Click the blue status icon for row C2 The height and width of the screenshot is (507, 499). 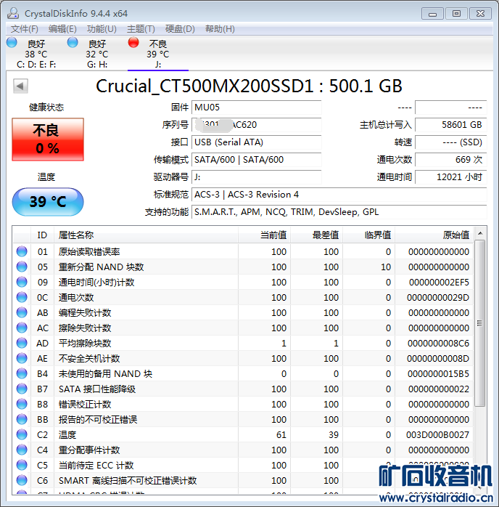coord(22,434)
